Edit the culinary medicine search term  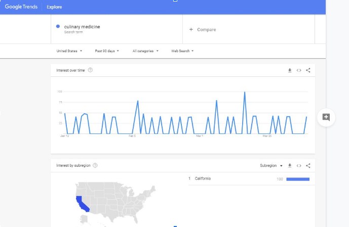tap(82, 27)
